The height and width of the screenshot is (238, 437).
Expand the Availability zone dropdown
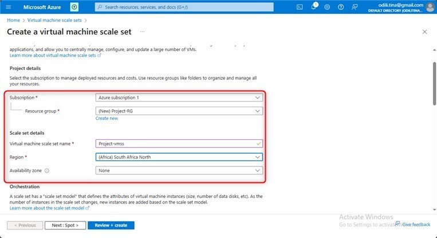click(179, 170)
